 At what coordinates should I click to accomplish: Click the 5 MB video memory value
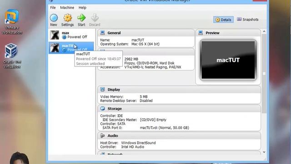tap(144, 97)
